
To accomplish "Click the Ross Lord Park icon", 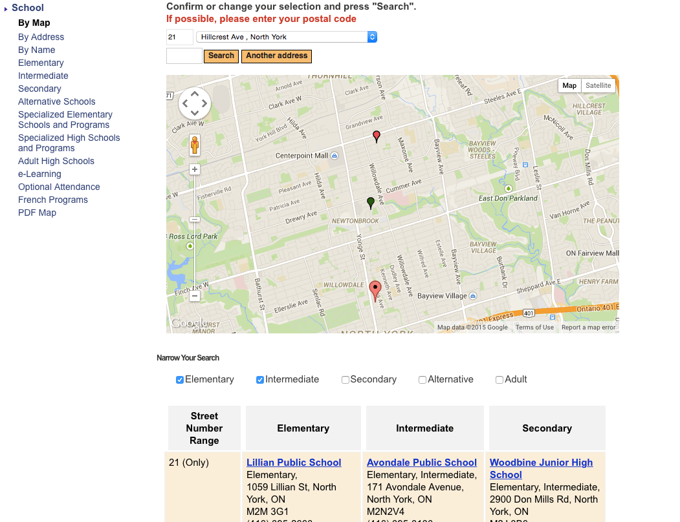I will [x=190, y=246].
